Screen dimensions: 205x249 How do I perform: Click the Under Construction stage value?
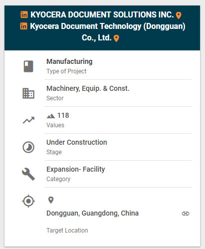pyautogui.click(x=77, y=142)
